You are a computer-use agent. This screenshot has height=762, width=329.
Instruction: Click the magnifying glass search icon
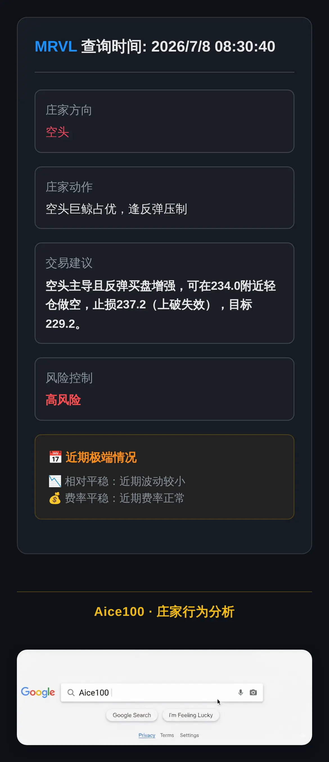71,692
